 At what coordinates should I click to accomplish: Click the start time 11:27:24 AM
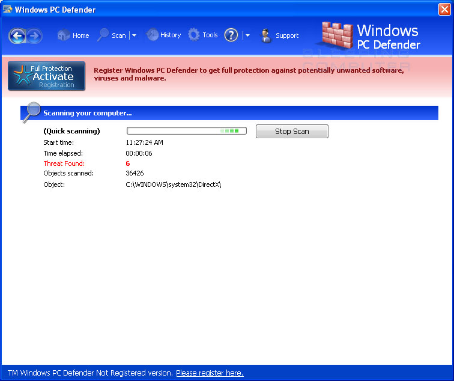click(144, 142)
